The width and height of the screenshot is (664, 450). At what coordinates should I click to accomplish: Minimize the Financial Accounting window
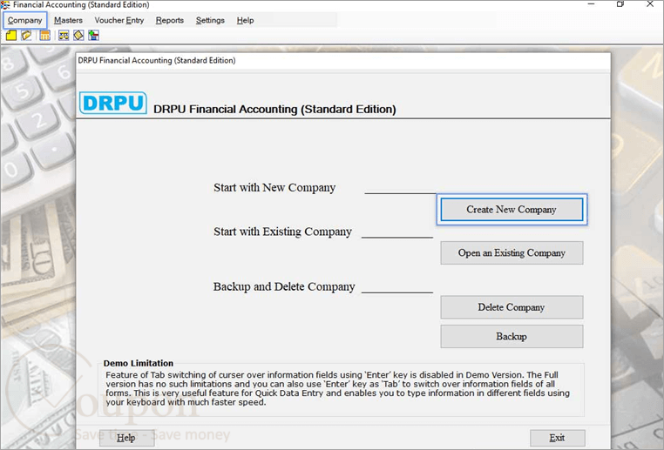tap(592, 4)
